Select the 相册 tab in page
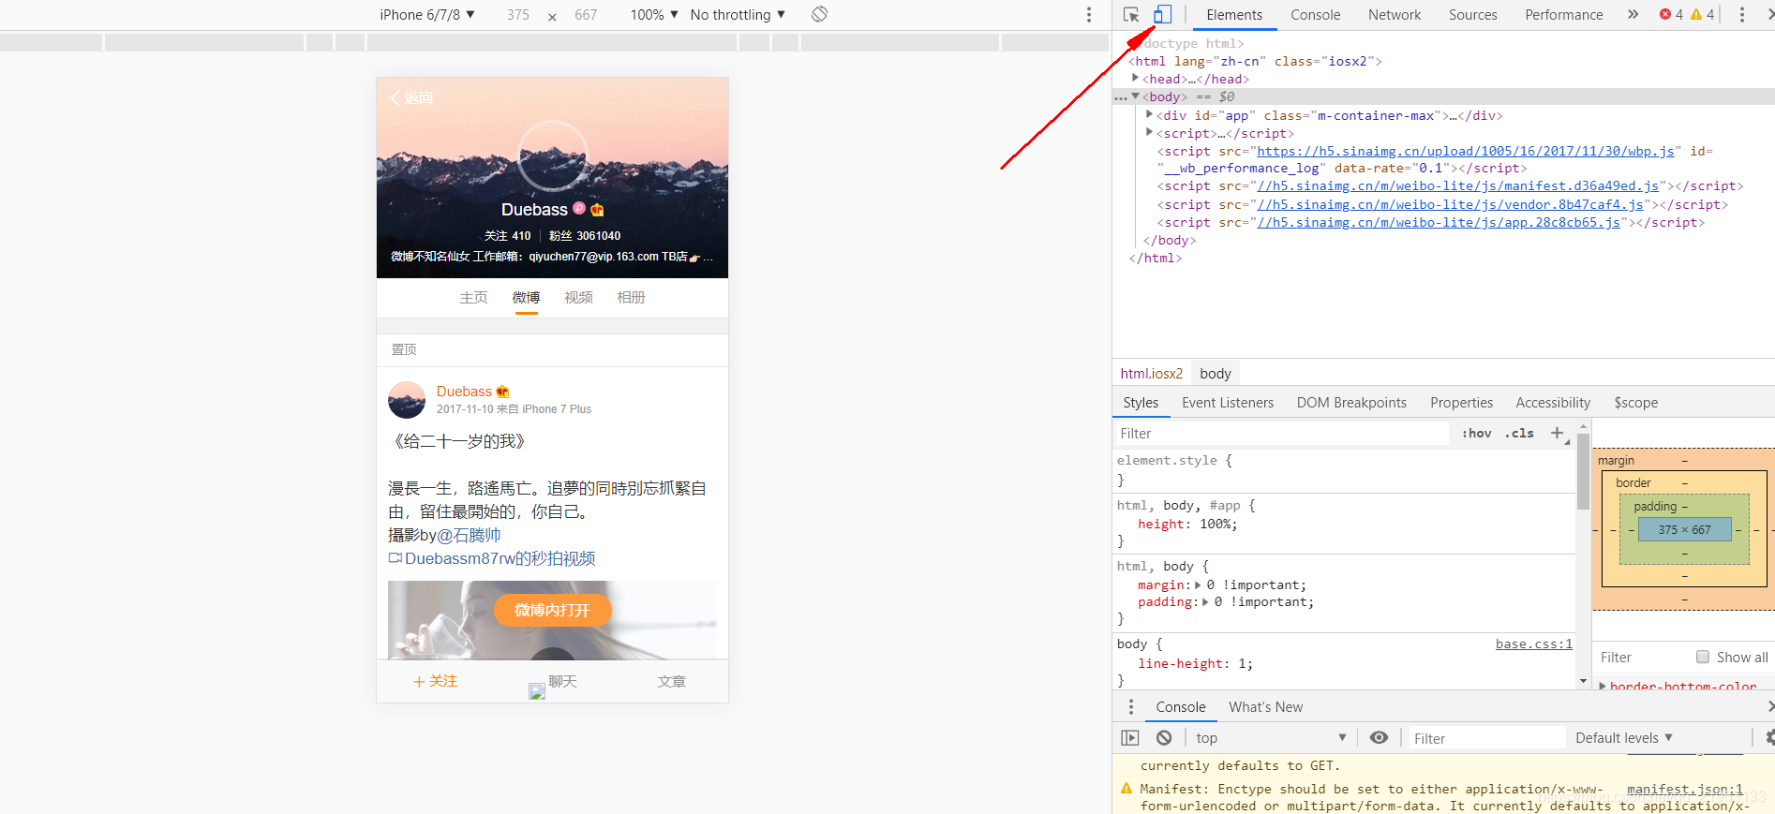This screenshot has height=814, width=1775. pyautogui.click(x=631, y=298)
